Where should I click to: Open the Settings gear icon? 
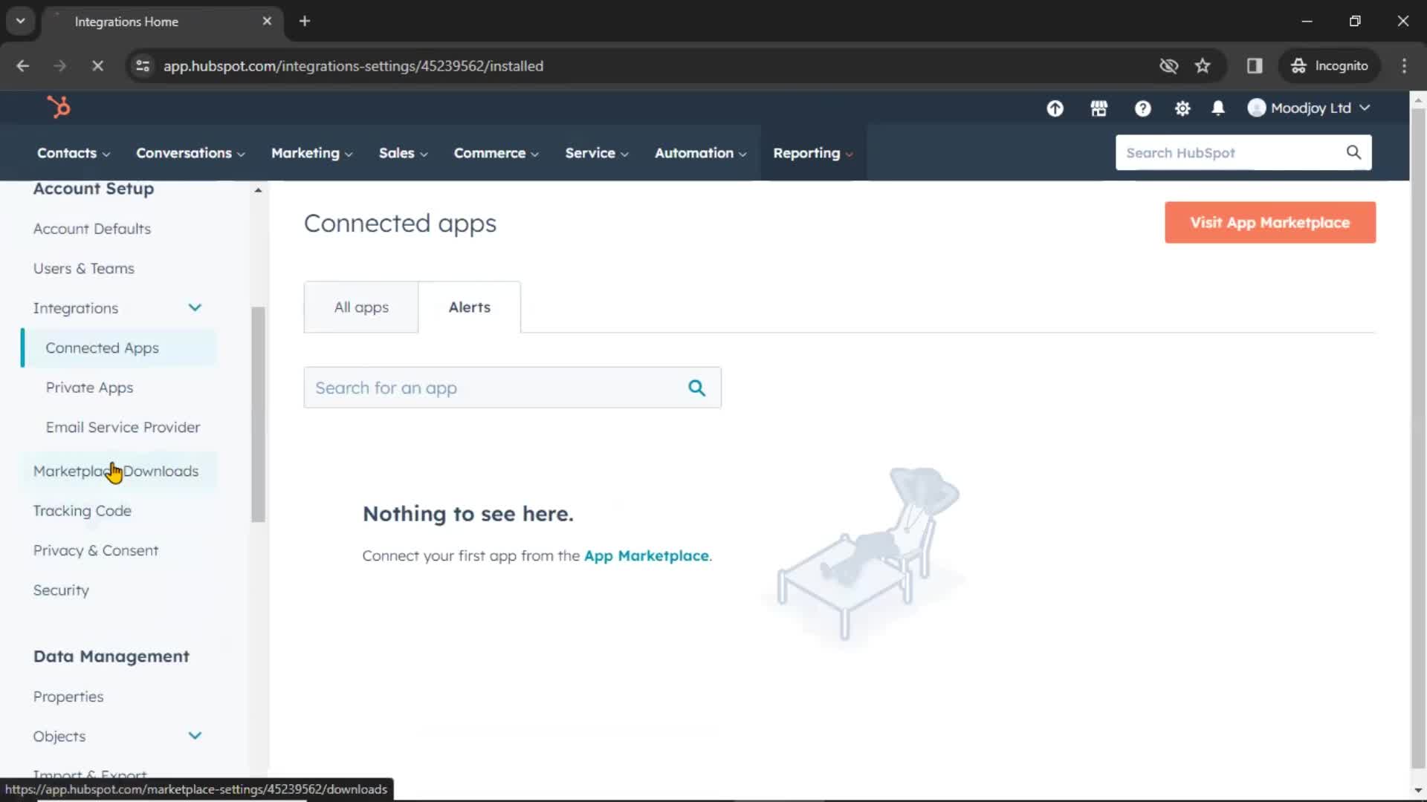1182,108
